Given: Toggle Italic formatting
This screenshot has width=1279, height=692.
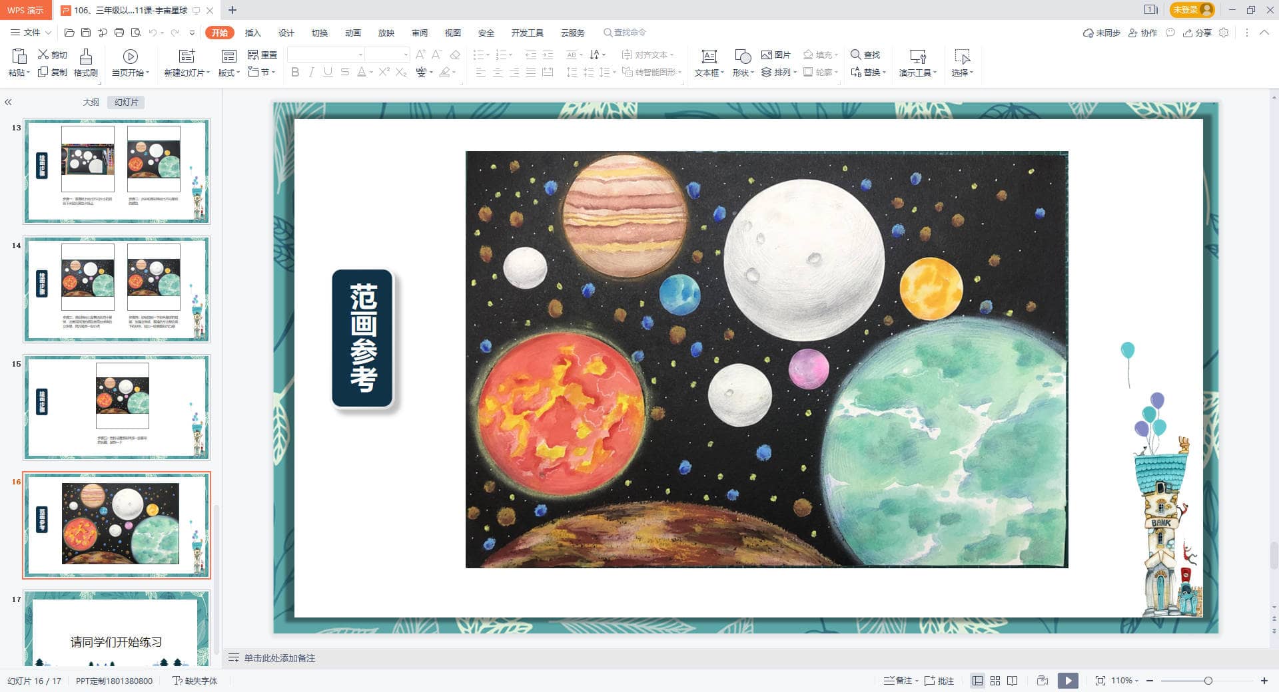Looking at the screenshot, I should [x=311, y=72].
